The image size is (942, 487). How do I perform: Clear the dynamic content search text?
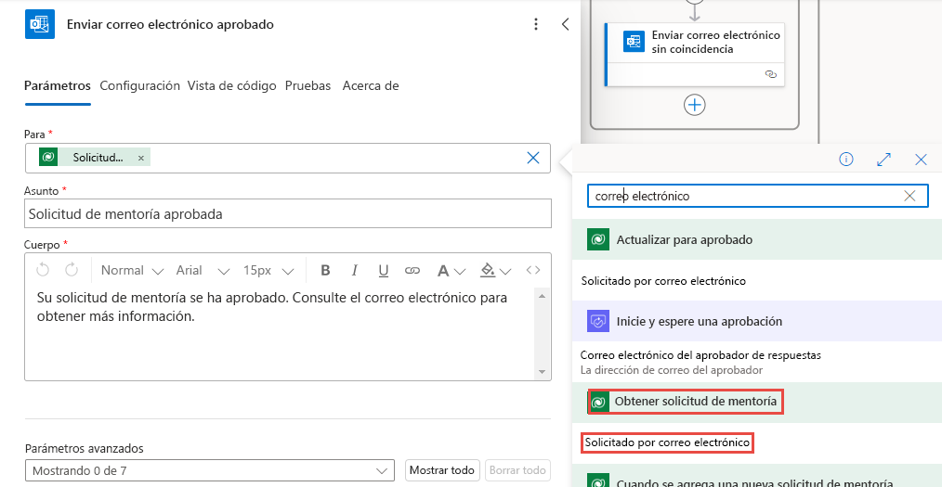909,196
